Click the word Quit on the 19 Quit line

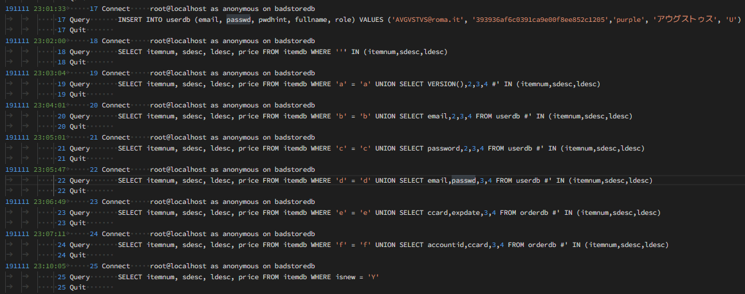click(77, 95)
